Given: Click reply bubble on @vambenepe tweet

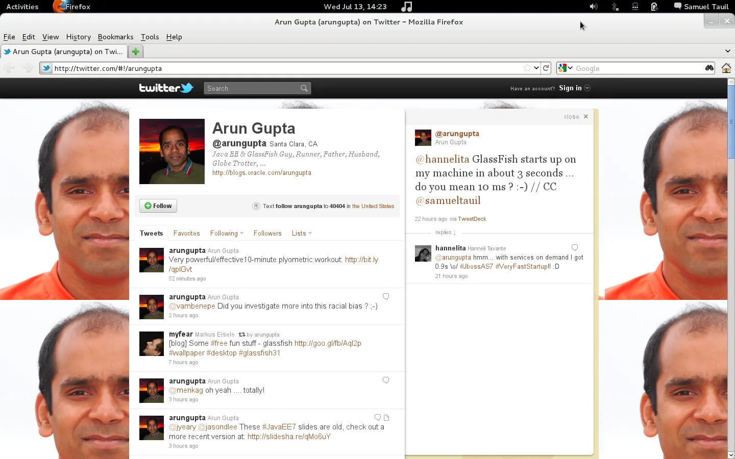Looking at the screenshot, I should 386,297.
